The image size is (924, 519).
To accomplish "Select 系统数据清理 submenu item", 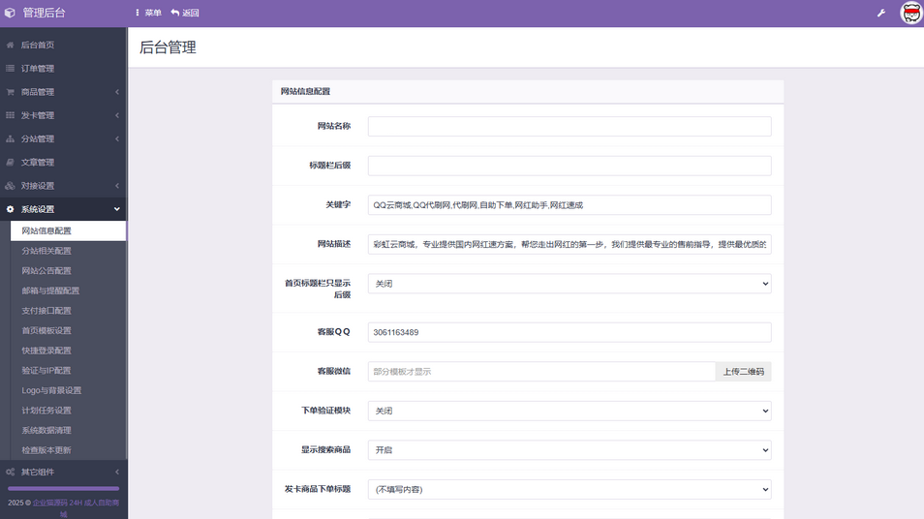I will 68,430.
